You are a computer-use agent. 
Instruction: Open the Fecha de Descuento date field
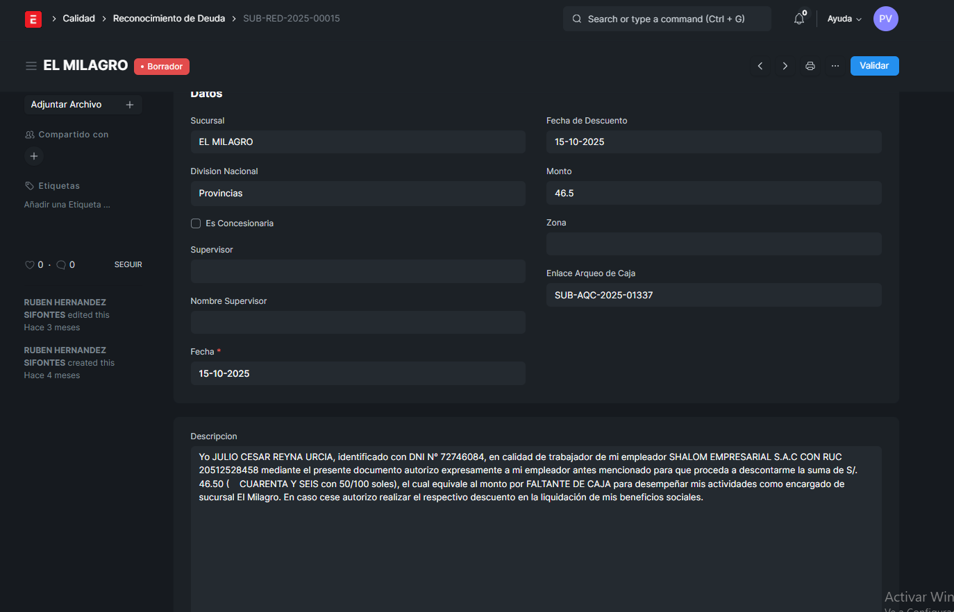click(714, 142)
